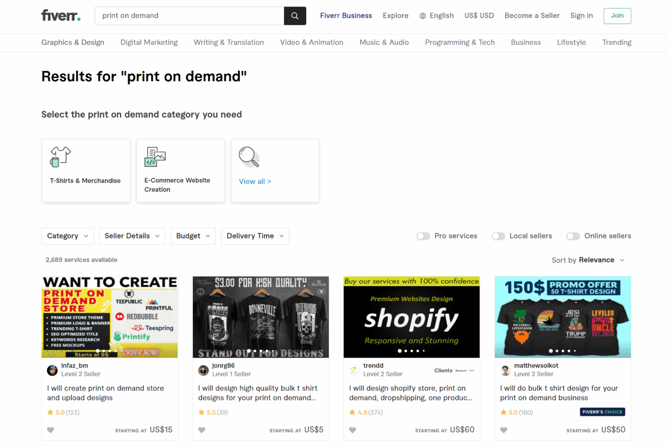Open the Budget filter dropdown
The image size is (669, 447).
(x=193, y=236)
